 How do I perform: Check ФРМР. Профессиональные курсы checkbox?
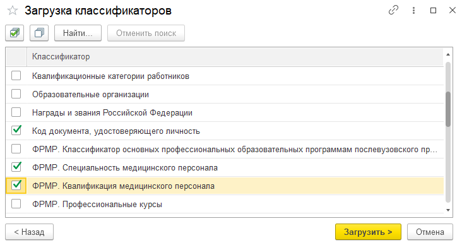16,204
